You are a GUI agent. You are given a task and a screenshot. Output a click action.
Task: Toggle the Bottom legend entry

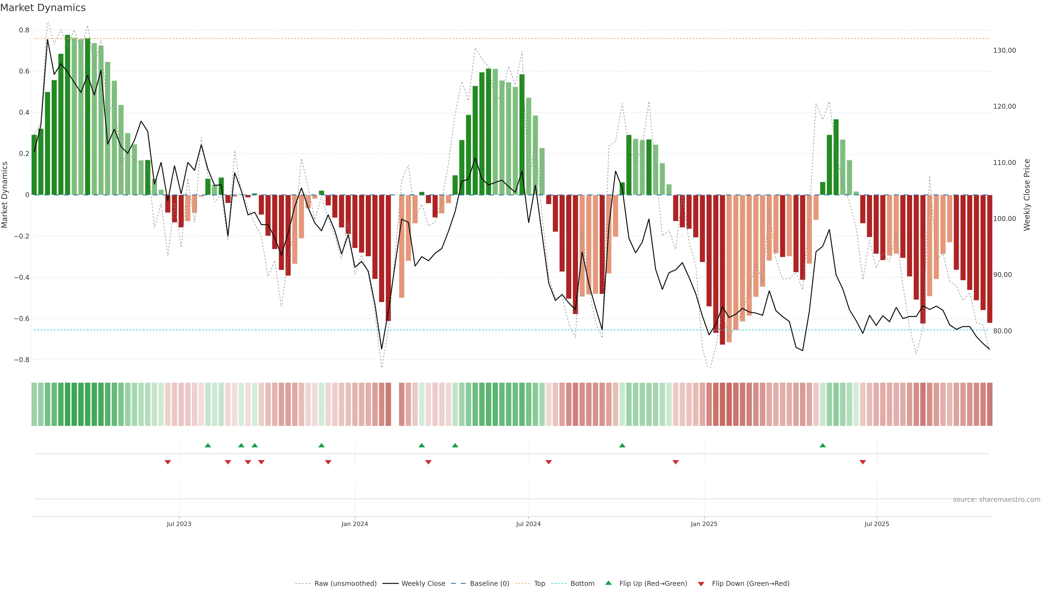tap(582, 583)
